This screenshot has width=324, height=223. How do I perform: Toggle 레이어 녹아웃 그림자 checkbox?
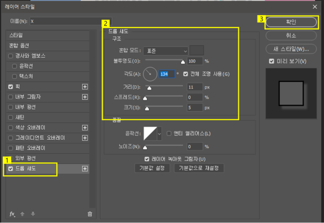[x=147, y=159]
